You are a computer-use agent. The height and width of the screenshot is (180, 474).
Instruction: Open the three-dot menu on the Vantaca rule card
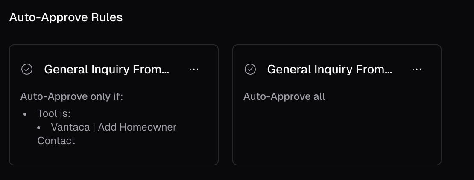click(194, 69)
